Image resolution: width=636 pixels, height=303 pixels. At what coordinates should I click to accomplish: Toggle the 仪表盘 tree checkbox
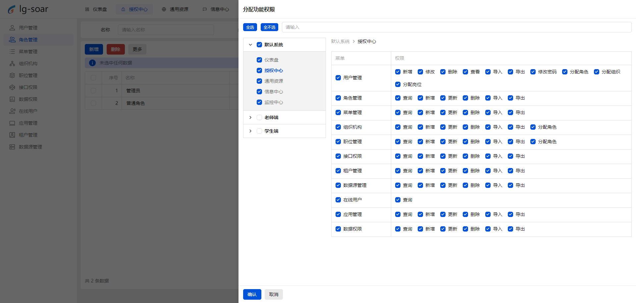click(x=259, y=60)
